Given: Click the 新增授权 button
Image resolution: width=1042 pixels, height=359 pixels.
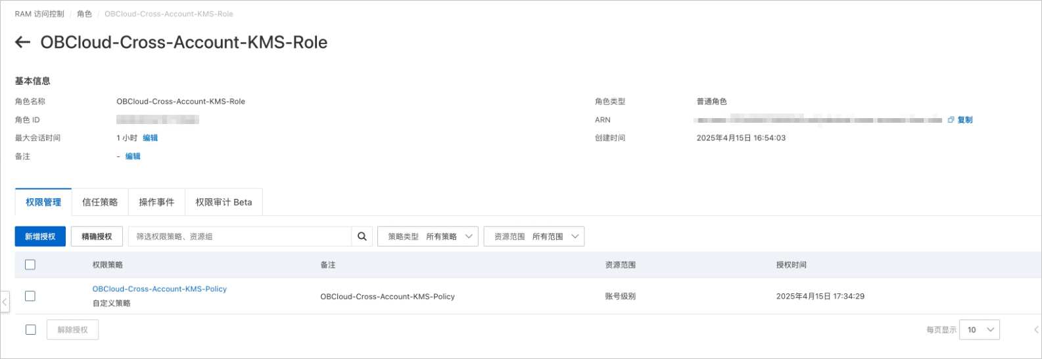Looking at the screenshot, I should click(40, 236).
